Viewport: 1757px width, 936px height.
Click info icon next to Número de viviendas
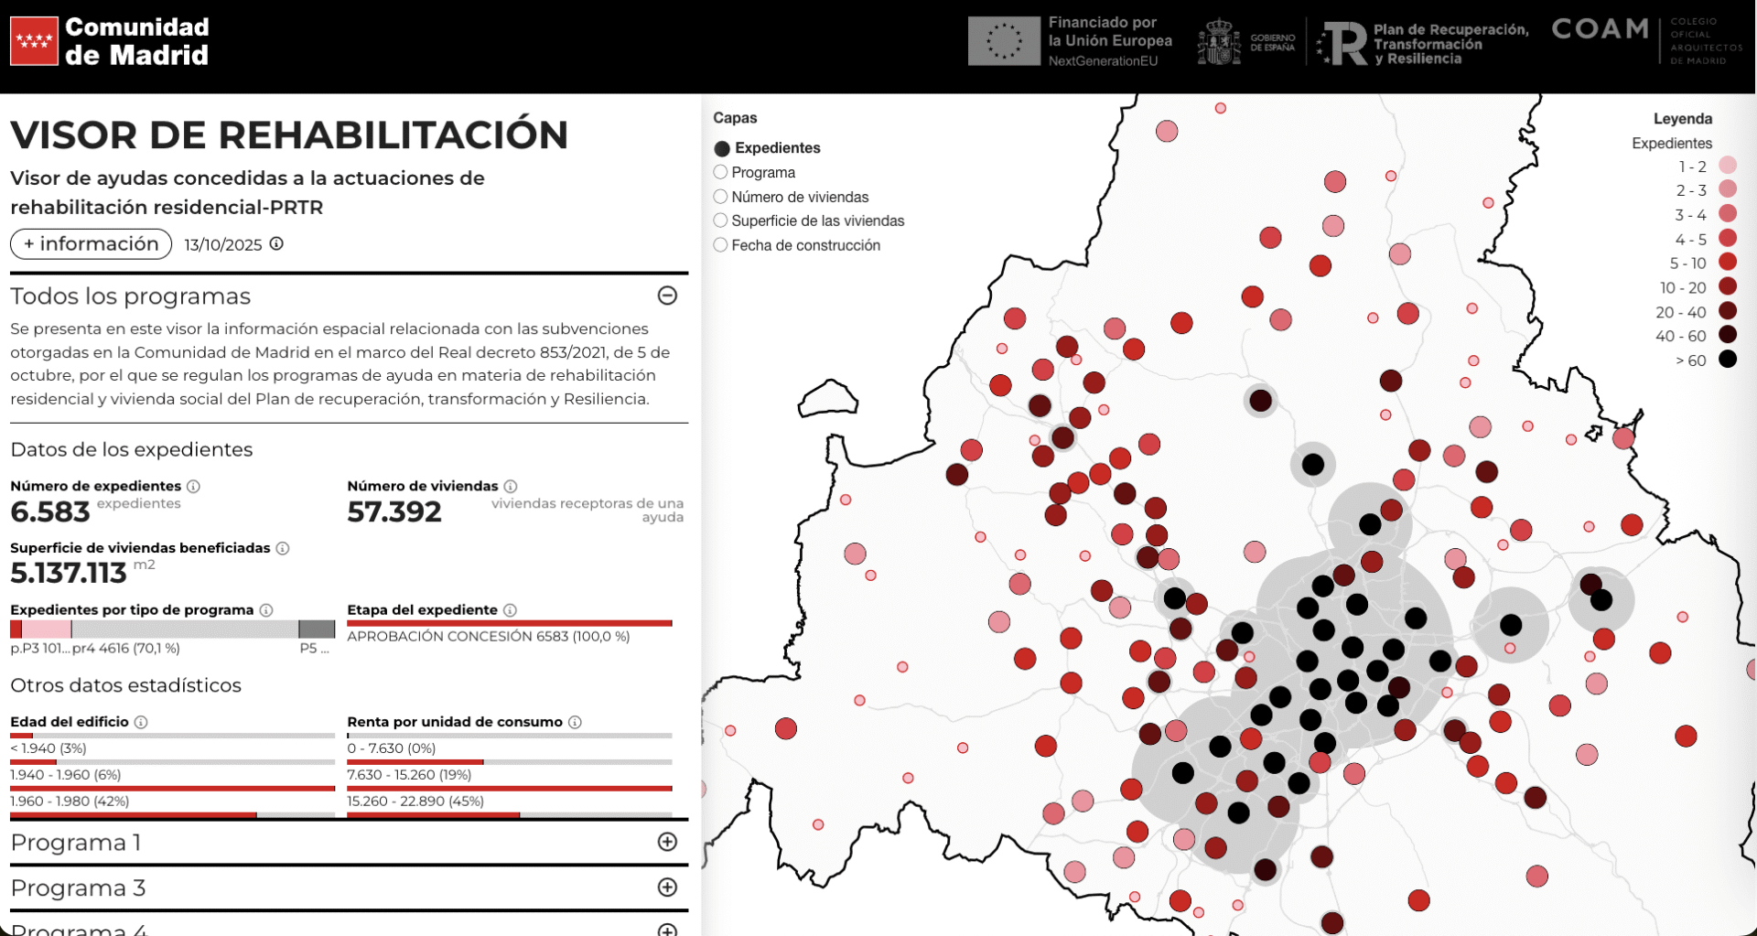[511, 486]
